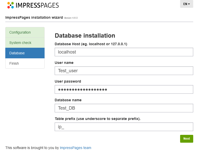
Task: Select the Database step
Action: tap(25, 53)
